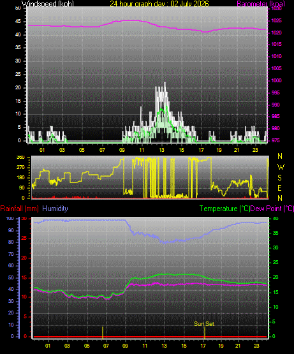Click the "Dew Point (°C)" legend label
This screenshot has width=294, height=354.
272,209
